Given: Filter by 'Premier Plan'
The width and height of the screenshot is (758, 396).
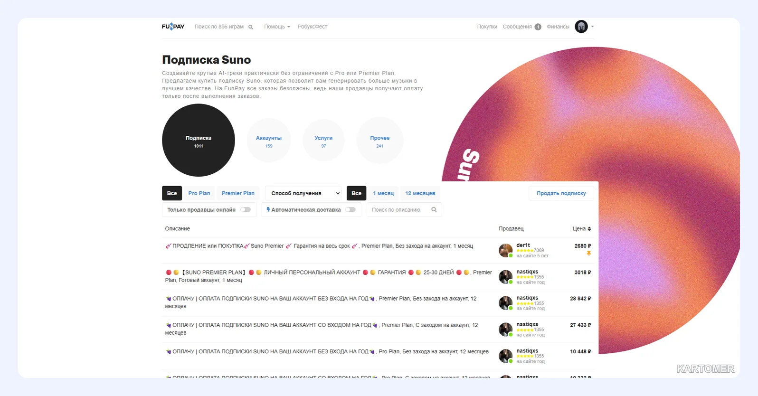Looking at the screenshot, I should (x=238, y=193).
